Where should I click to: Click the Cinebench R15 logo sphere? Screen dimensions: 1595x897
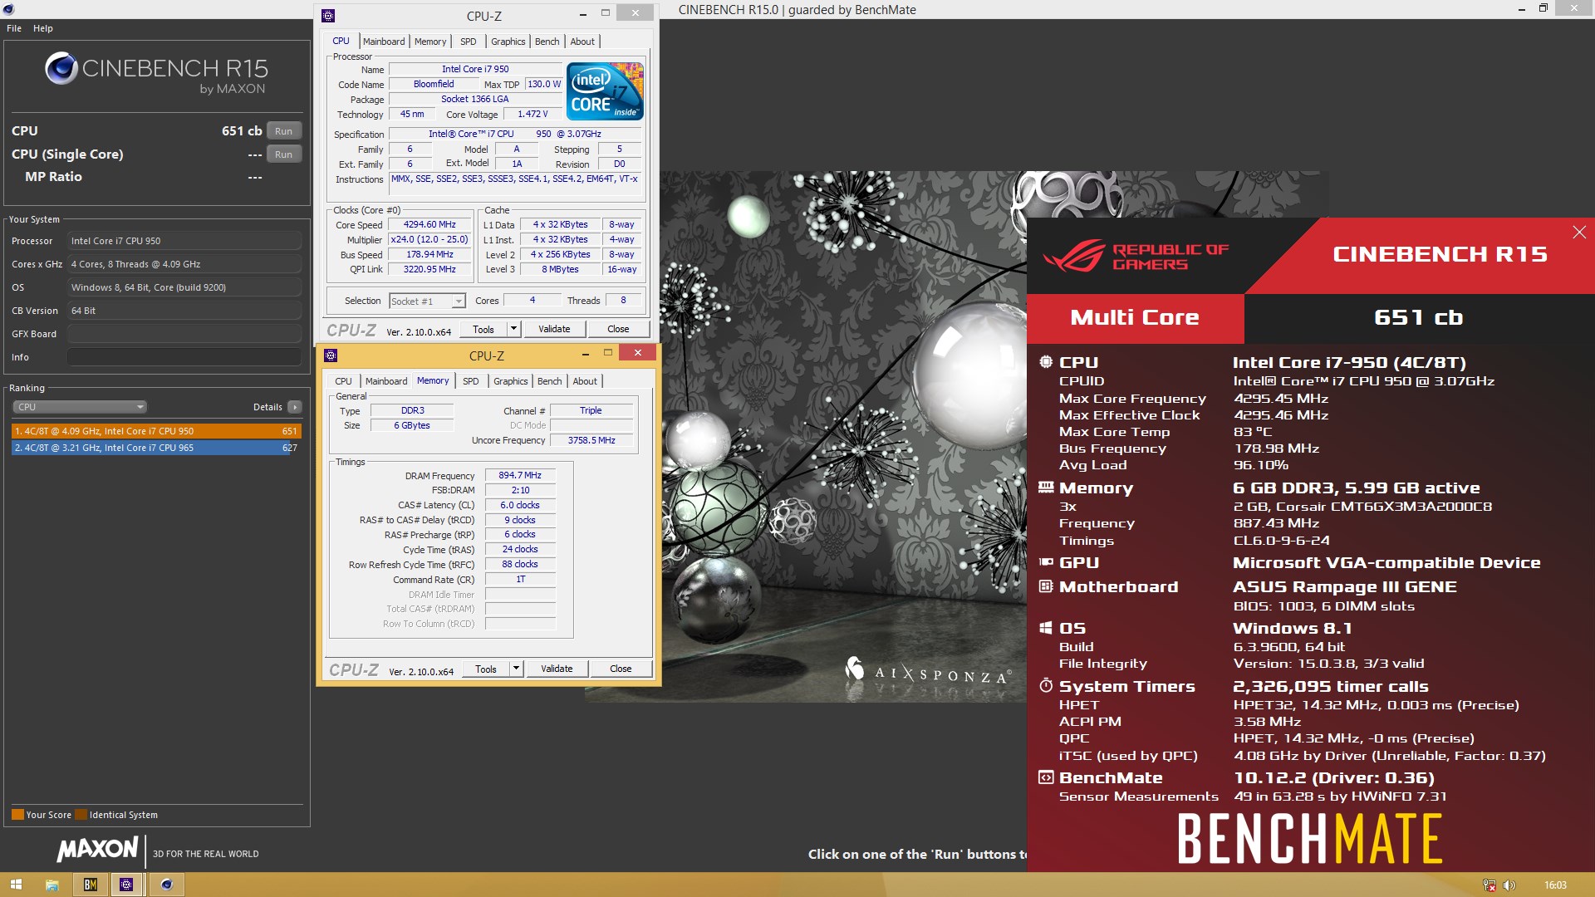(x=61, y=69)
